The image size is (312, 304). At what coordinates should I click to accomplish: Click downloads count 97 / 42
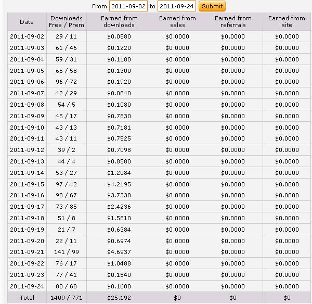[66, 184]
